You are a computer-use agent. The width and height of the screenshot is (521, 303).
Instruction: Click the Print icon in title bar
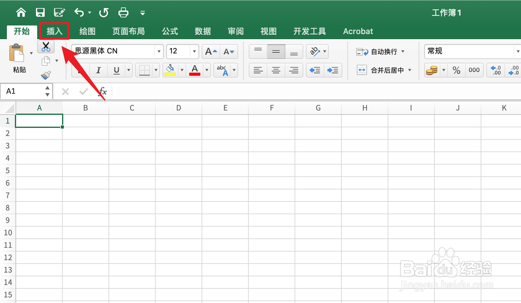(x=123, y=12)
